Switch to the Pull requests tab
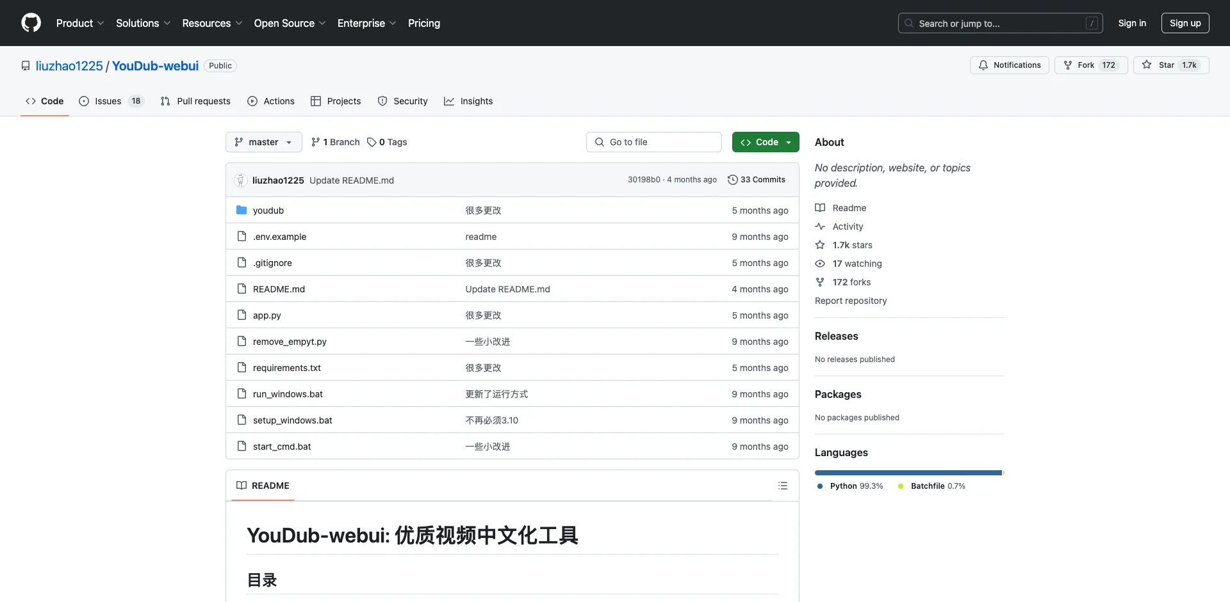The image size is (1230, 602). point(195,101)
